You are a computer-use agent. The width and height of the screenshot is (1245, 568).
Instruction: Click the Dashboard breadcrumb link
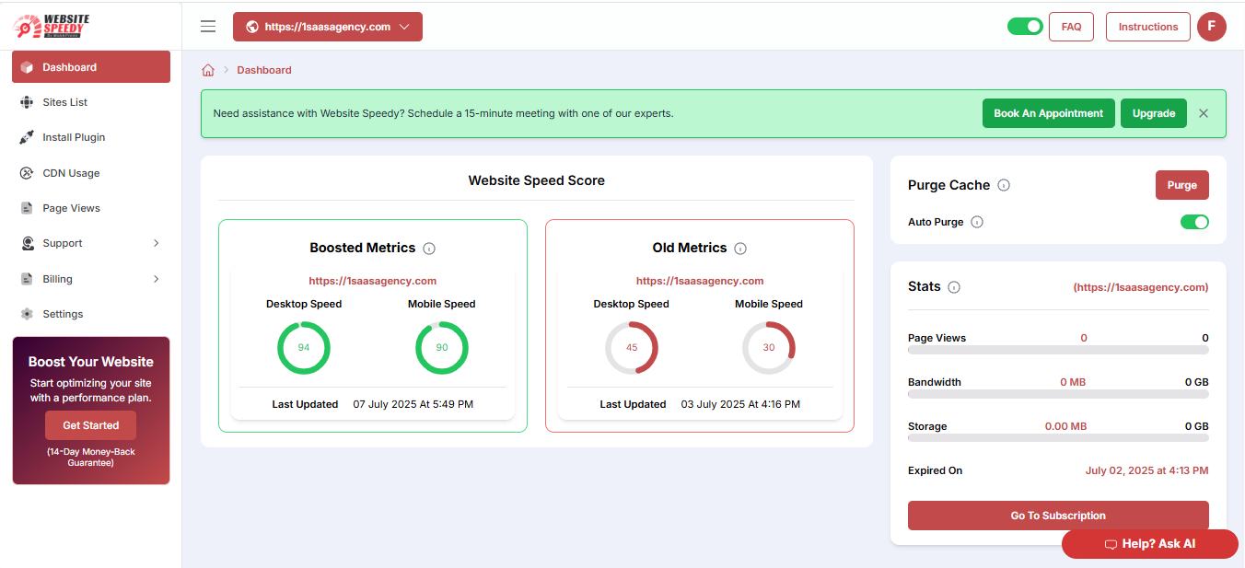(264, 70)
